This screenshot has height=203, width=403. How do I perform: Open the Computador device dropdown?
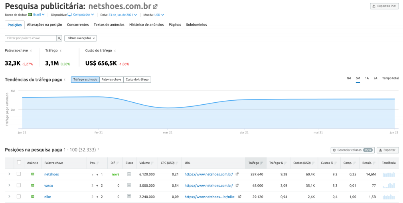tap(83, 15)
